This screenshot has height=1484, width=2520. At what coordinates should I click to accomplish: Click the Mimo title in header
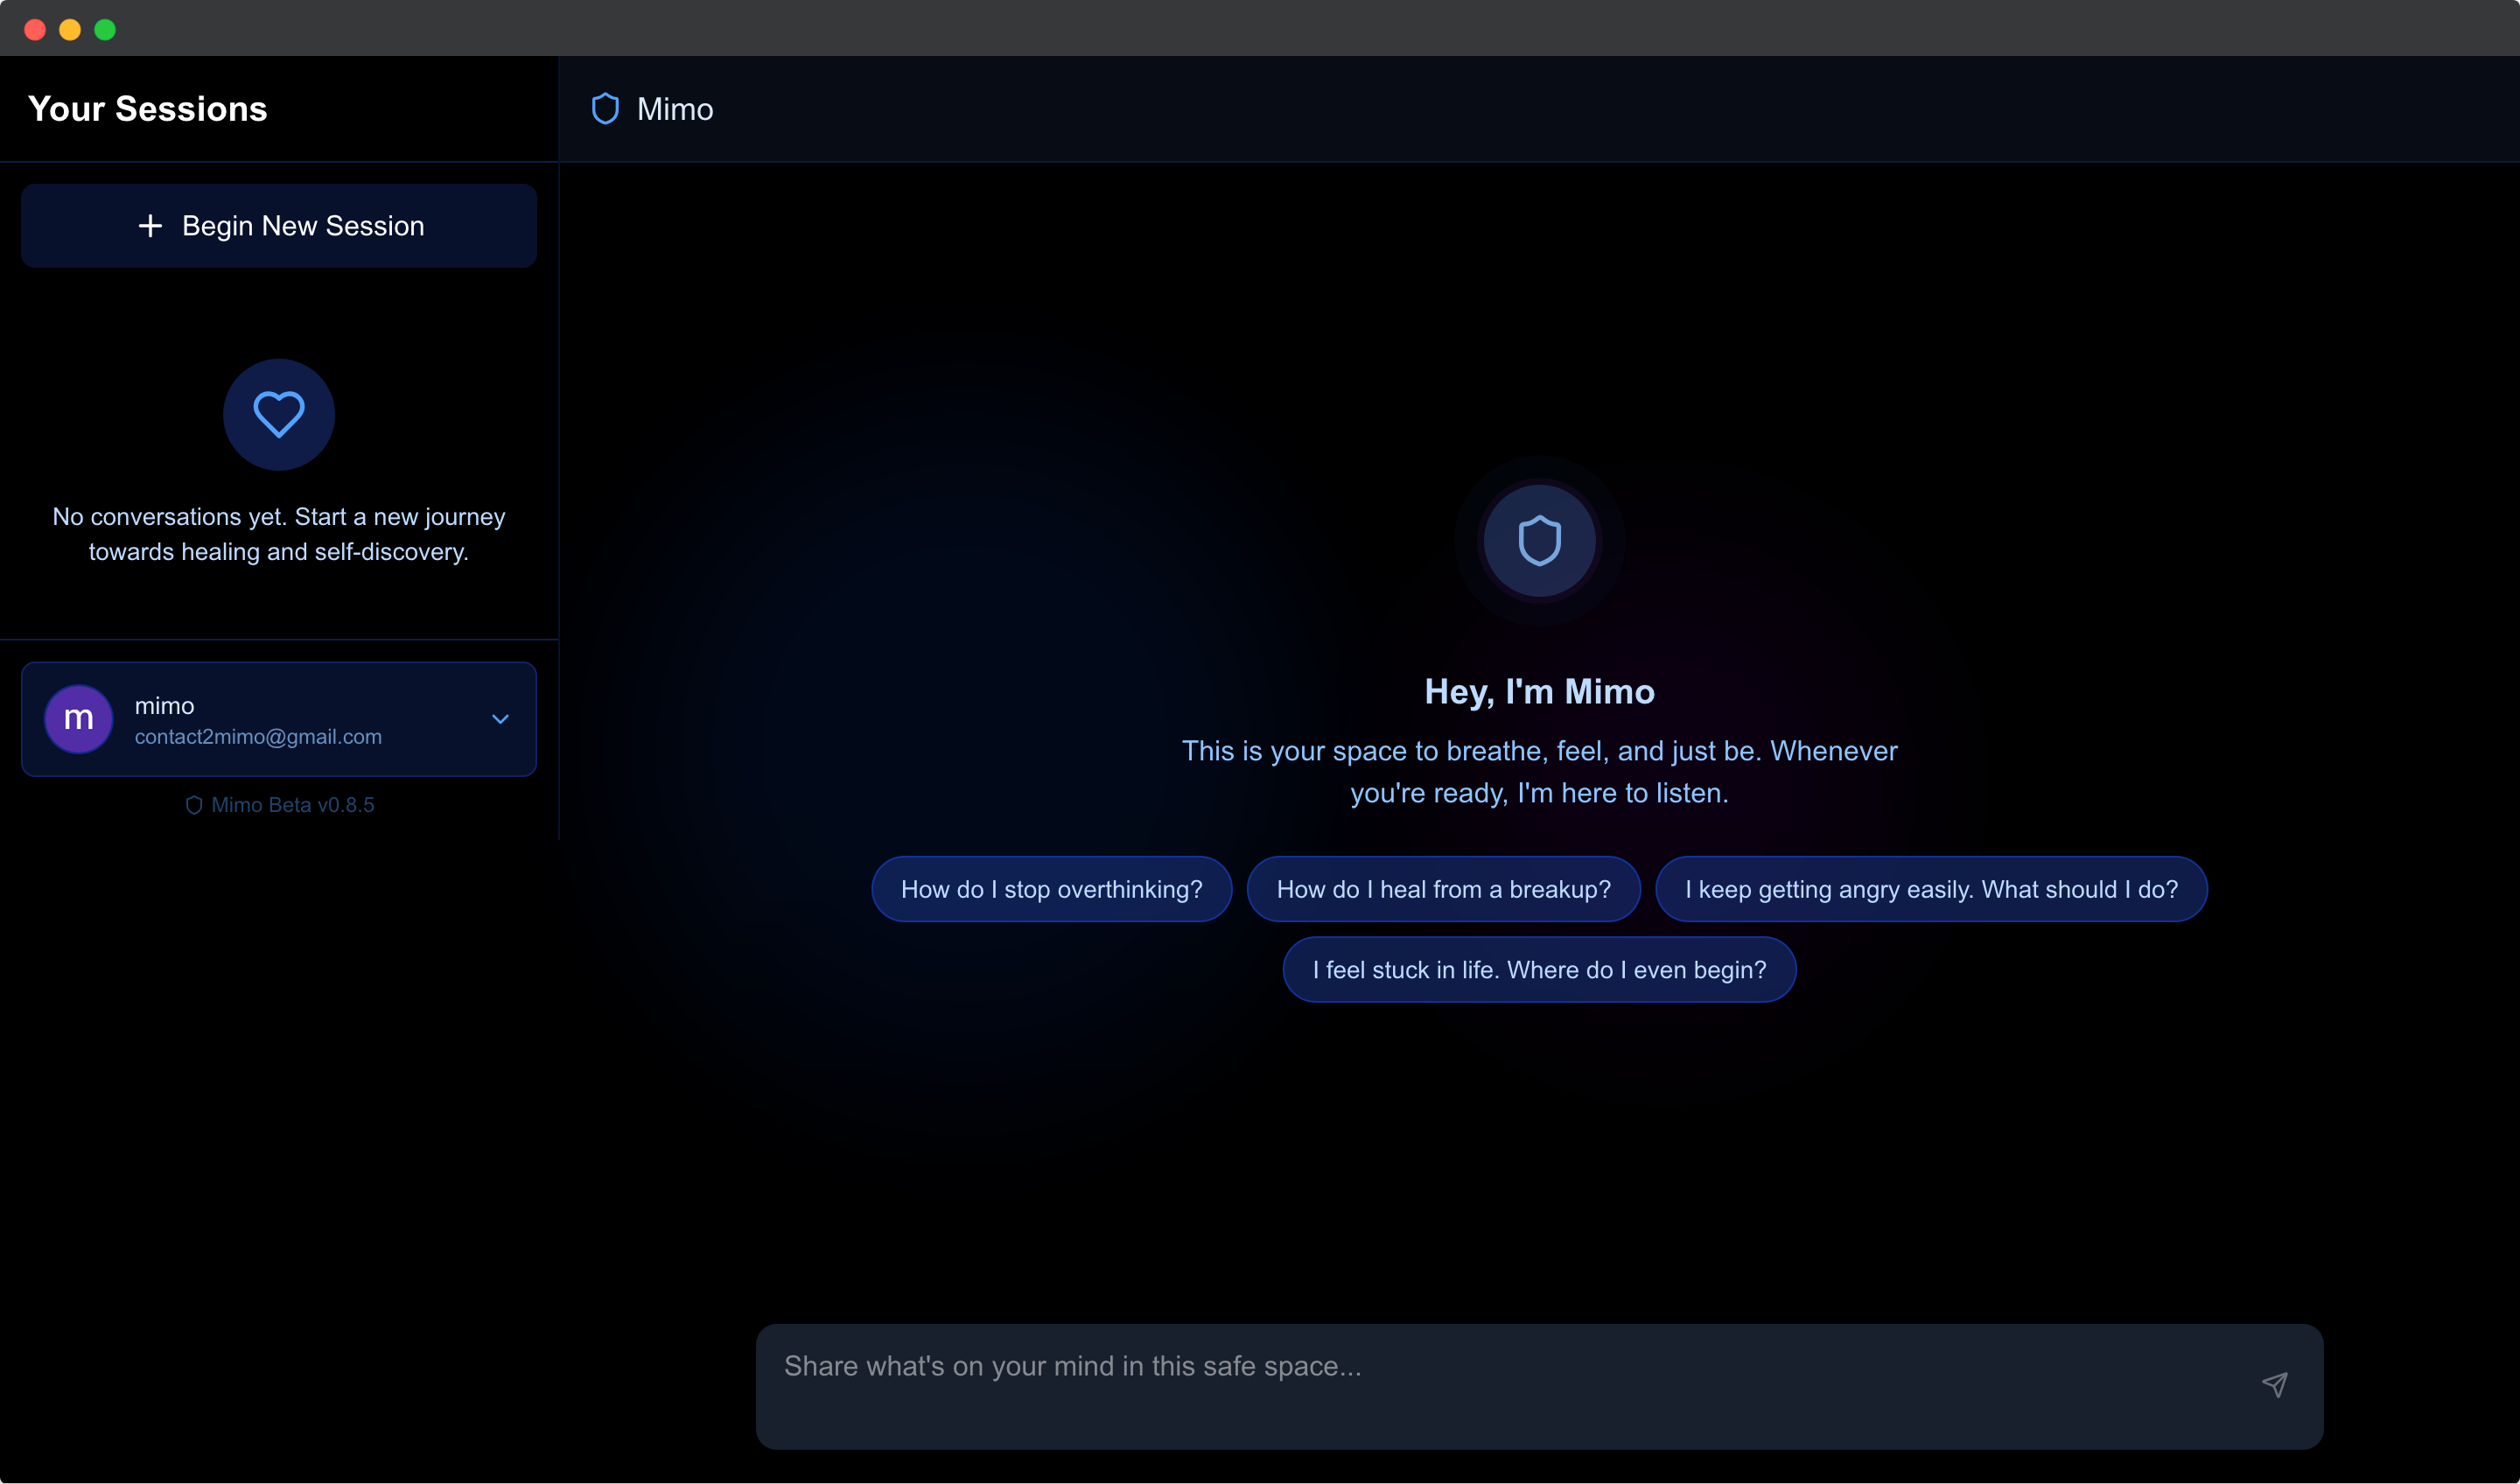point(675,109)
